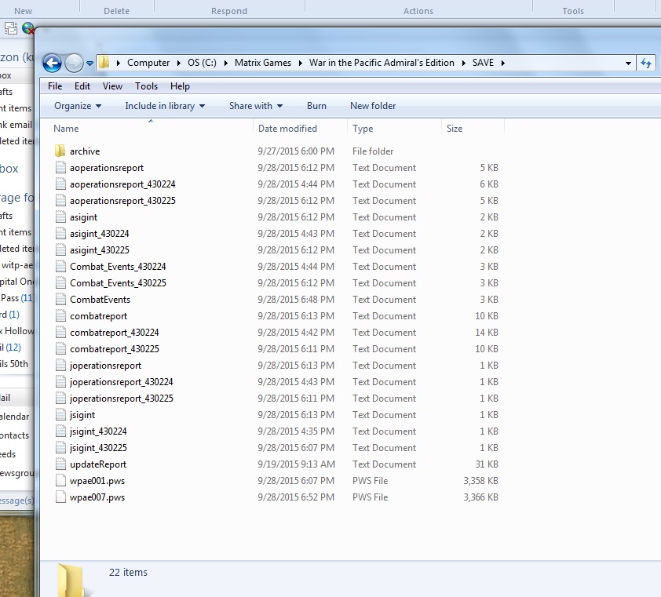Select the CombatEvents file icon
Image resolution: width=661 pixels, height=597 pixels.
pyautogui.click(x=60, y=300)
